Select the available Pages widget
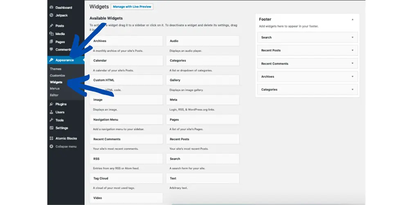Screen dimensions: 409x205 click(x=203, y=119)
